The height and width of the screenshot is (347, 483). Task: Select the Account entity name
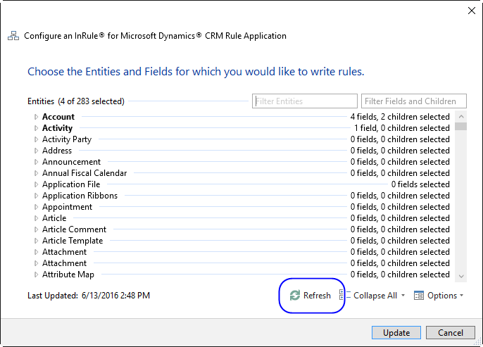click(x=58, y=117)
